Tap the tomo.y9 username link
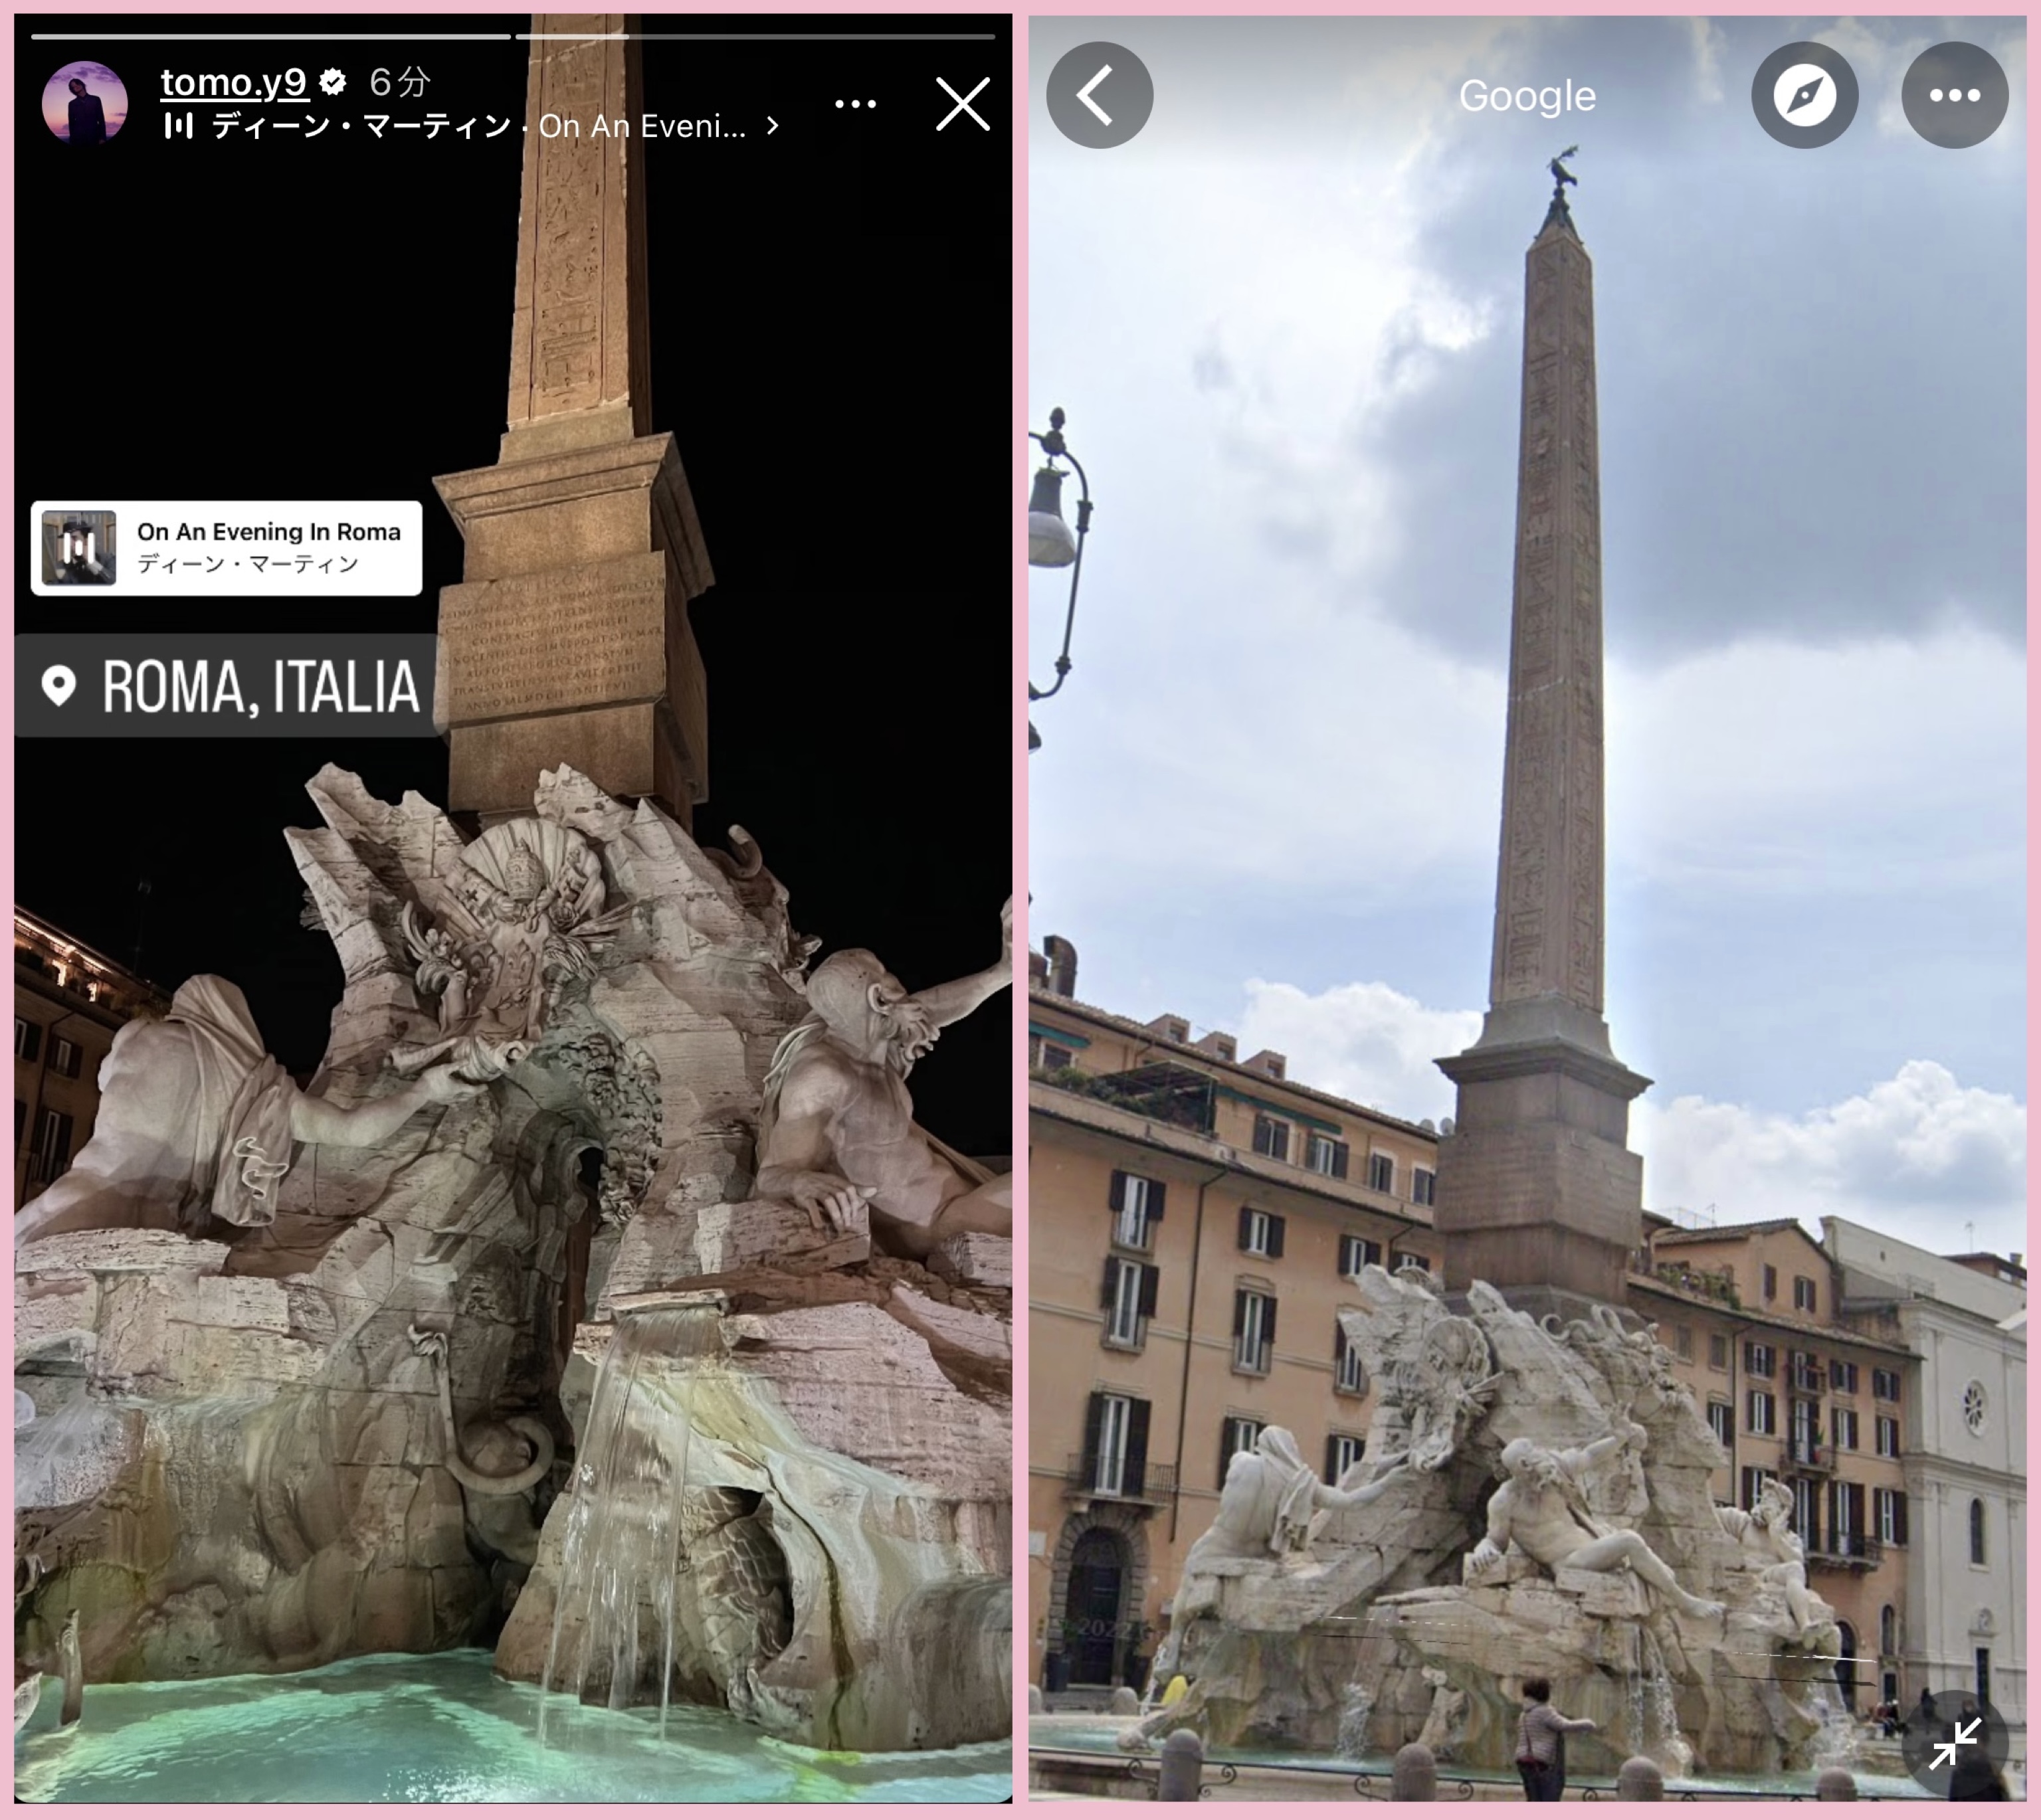This screenshot has height=1820, width=2041. 234,82
